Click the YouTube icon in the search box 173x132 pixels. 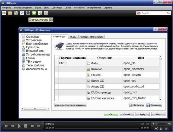(139, 13)
